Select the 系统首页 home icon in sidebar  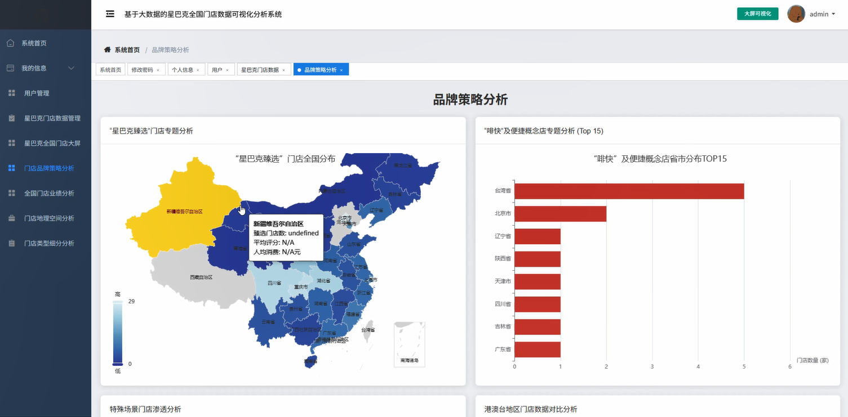pos(10,42)
